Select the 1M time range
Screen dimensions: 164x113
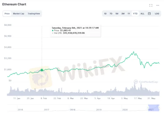(x=117, y=14)
